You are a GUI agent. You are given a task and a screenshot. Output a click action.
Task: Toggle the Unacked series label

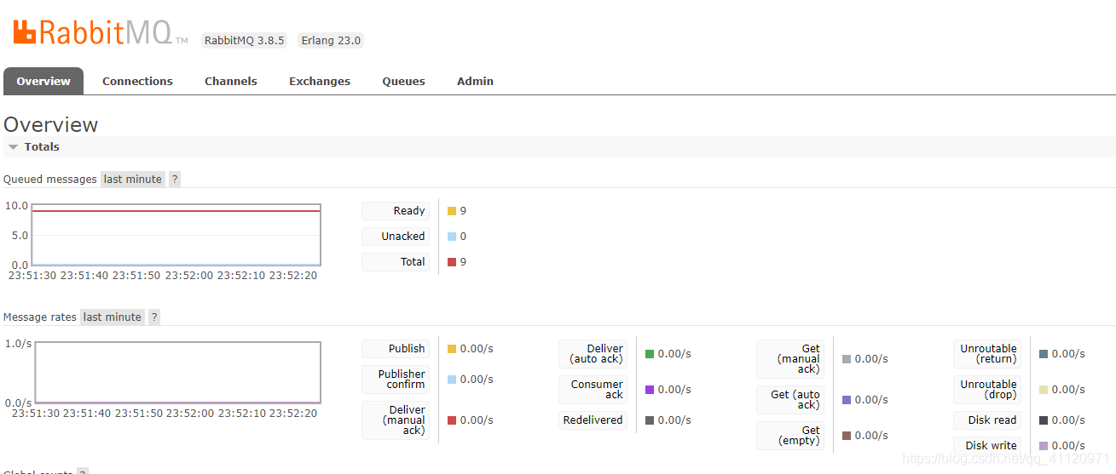[396, 236]
